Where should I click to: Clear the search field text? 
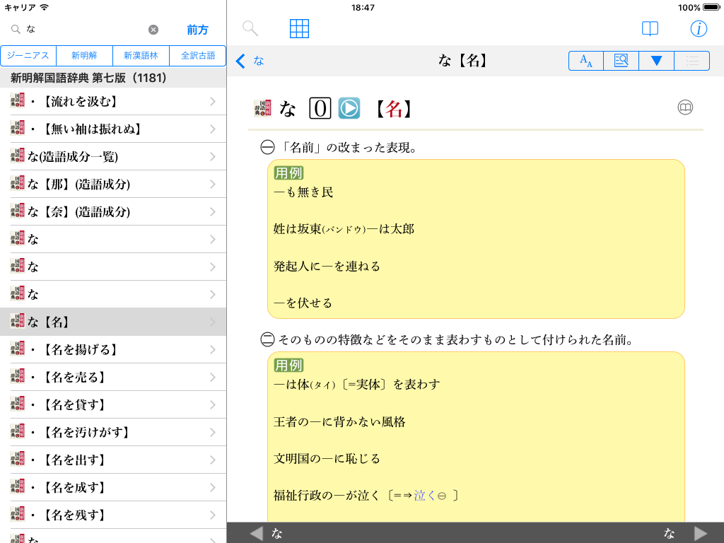pyautogui.click(x=153, y=30)
